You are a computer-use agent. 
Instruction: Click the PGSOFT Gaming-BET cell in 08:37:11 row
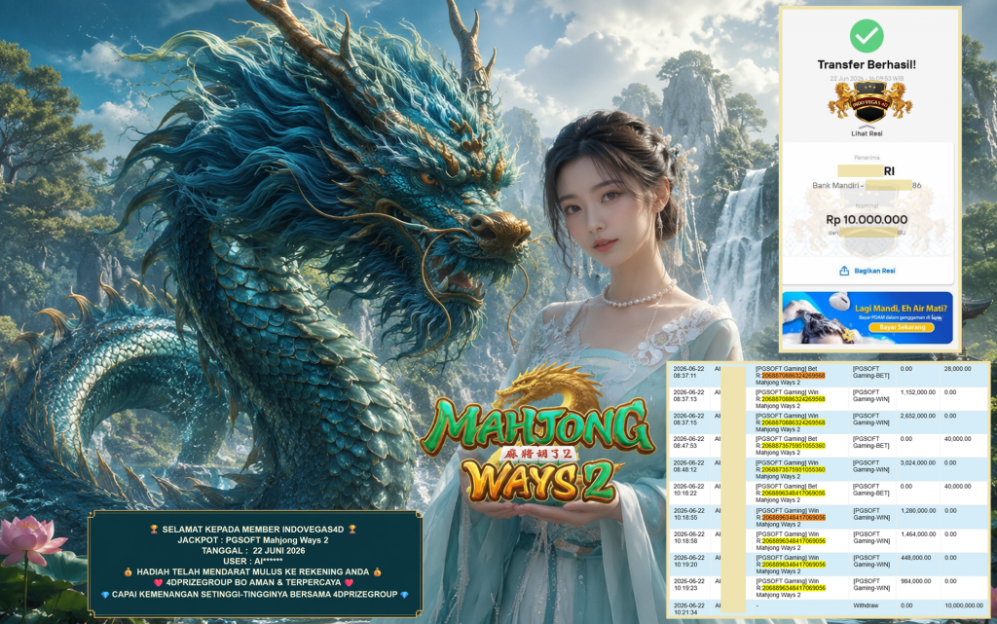point(871,373)
